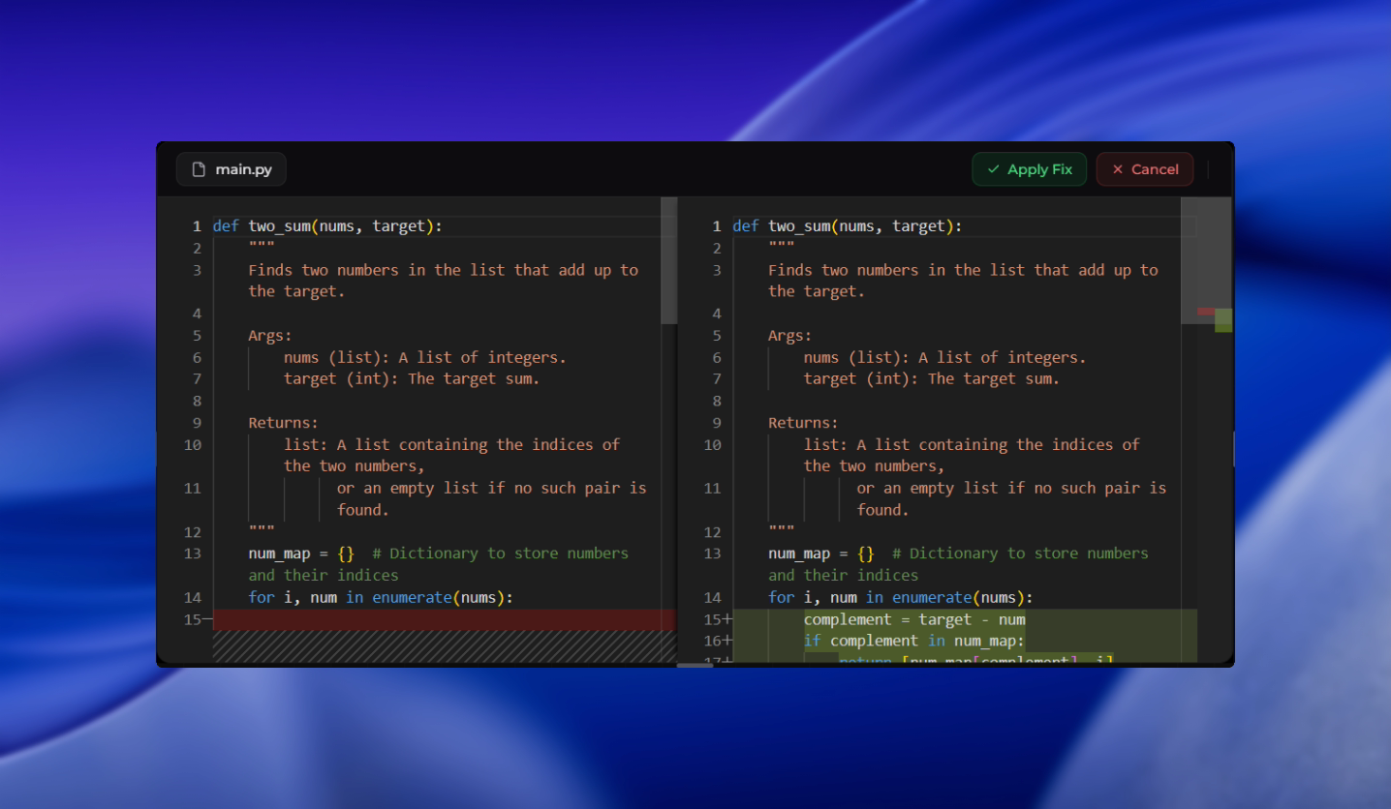Click the red deleted line 15 in left pane
Image resolution: width=1391 pixels, height=809 pixels.
pos(445,619)
